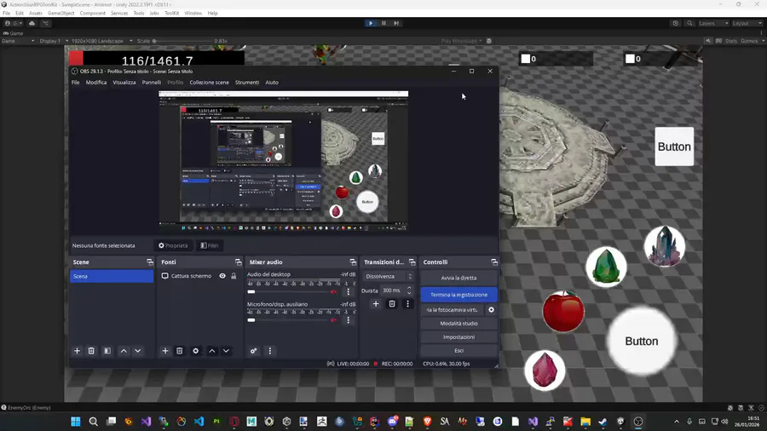Click Avvia la diretta button
This screenshot has height=431, width=767.
pyautogui.click(x=458, y=278)
